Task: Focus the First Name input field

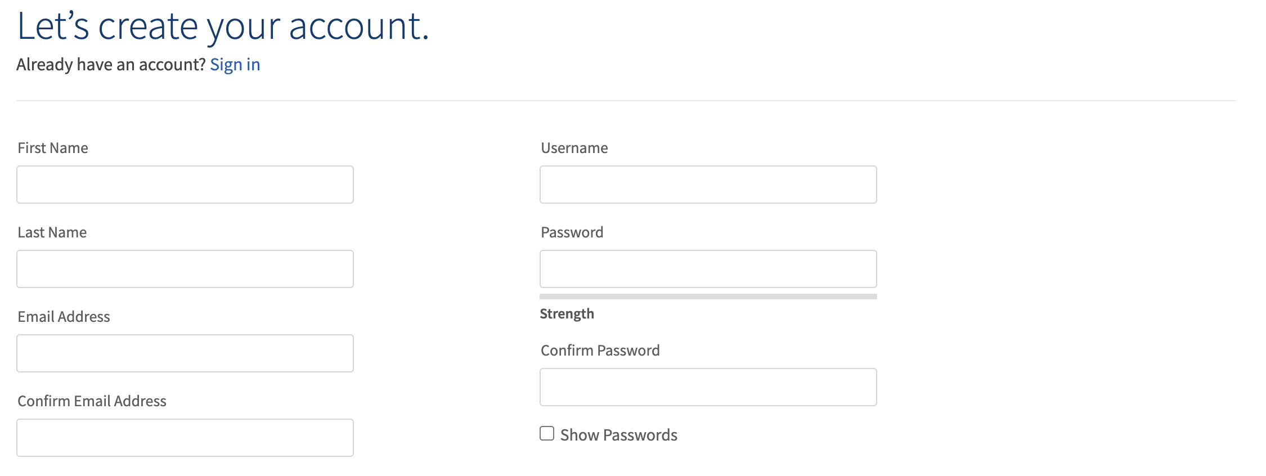Action: (x=185, y=185)
